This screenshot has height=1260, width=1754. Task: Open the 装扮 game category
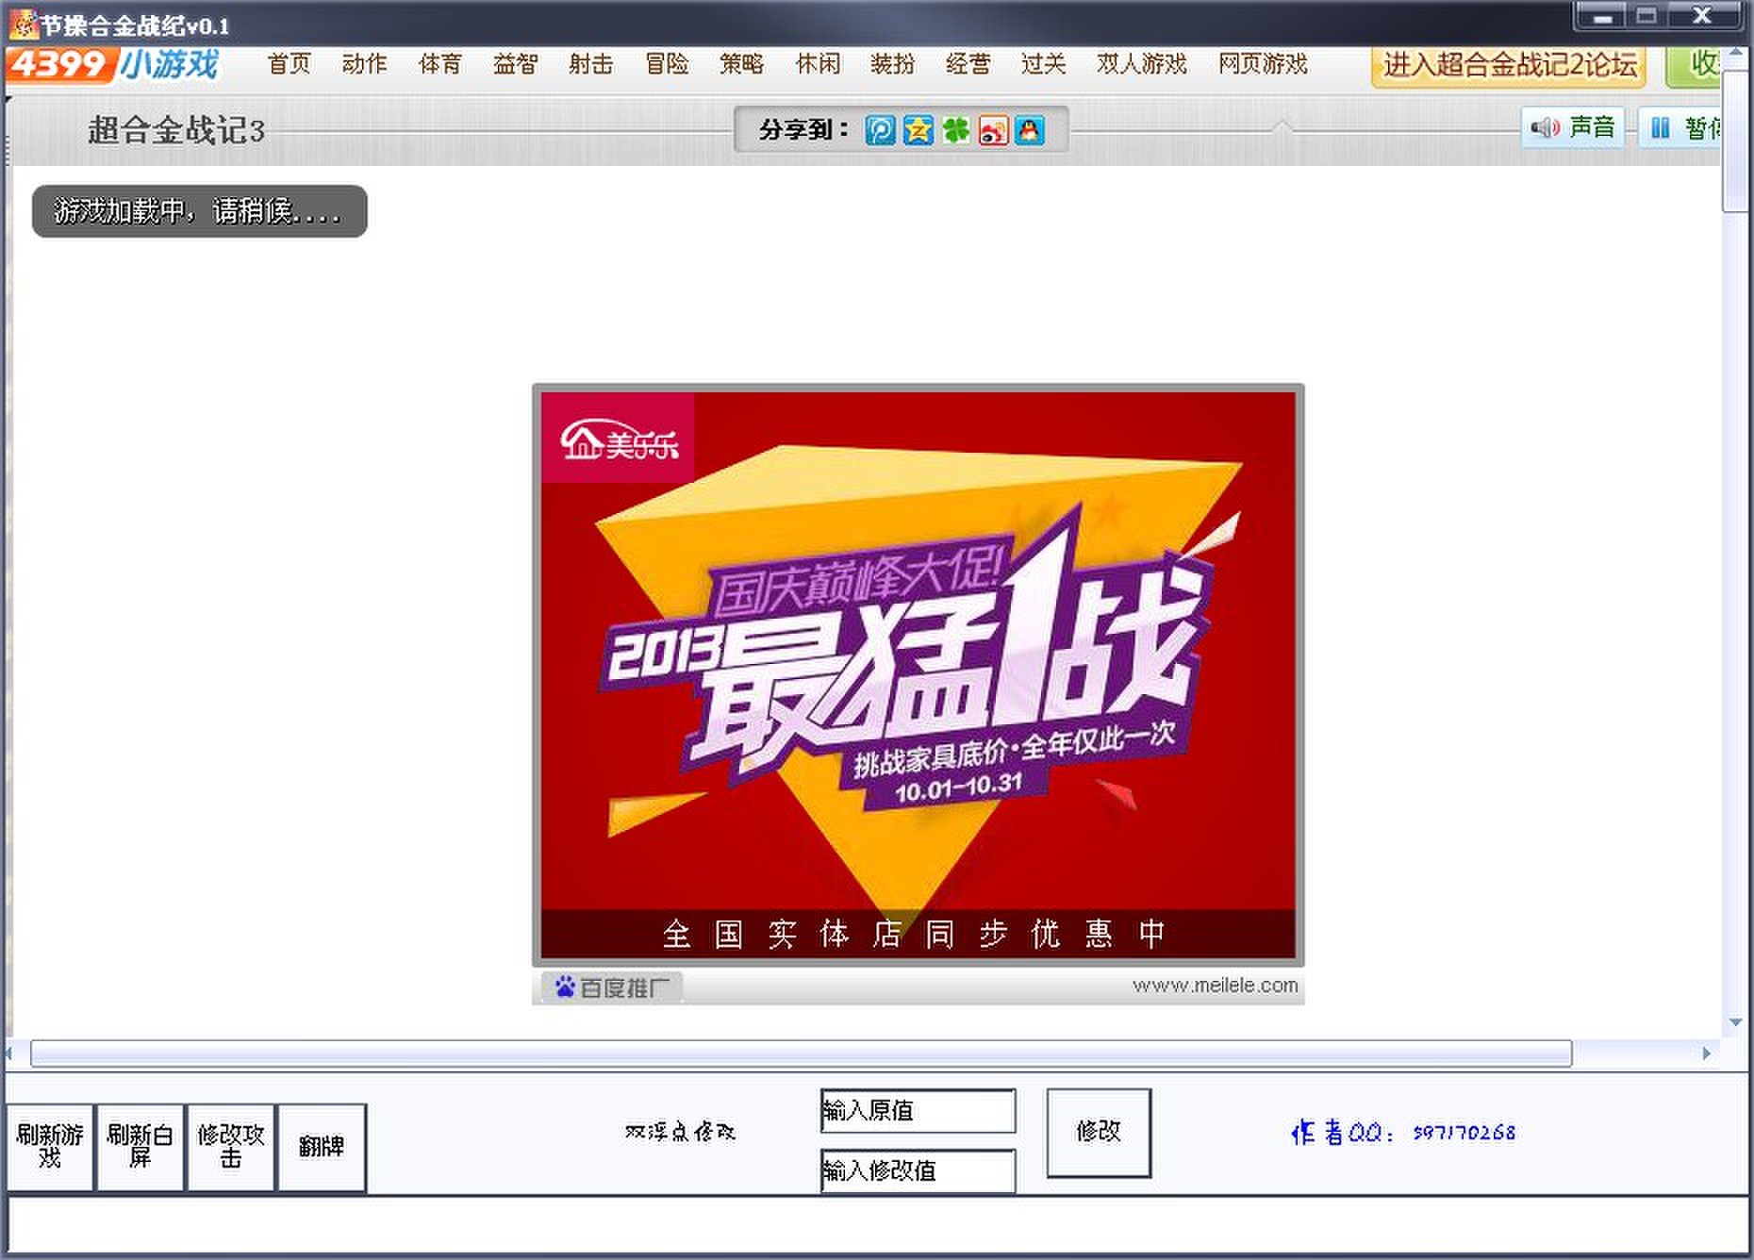pyautogui.click(x=893, y=64)
